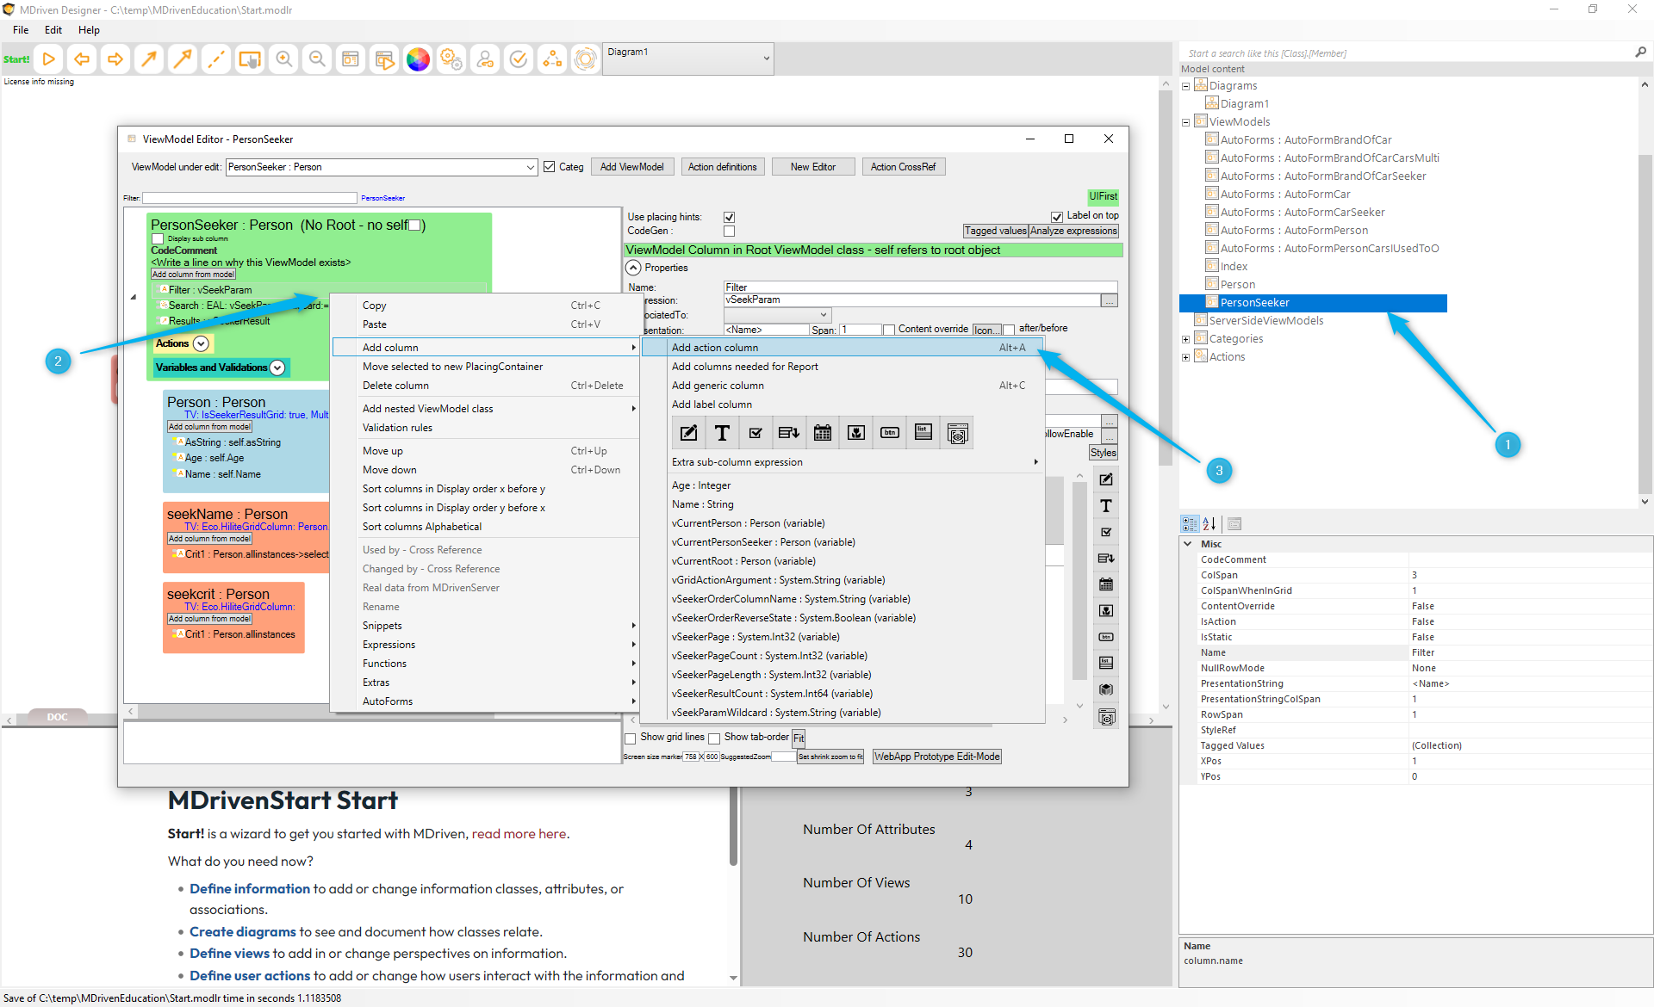Viewport: 1654px width, 1007px height.
Task: Click the text T column icon in submenu
Action: click(722, 433)
